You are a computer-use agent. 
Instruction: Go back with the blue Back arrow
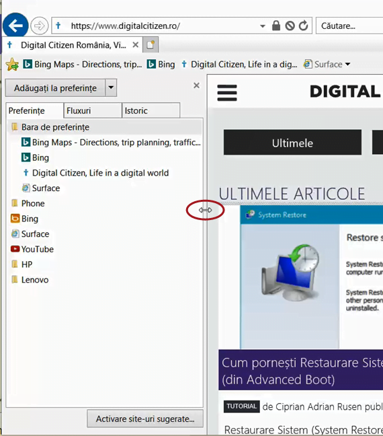(15, 26)
